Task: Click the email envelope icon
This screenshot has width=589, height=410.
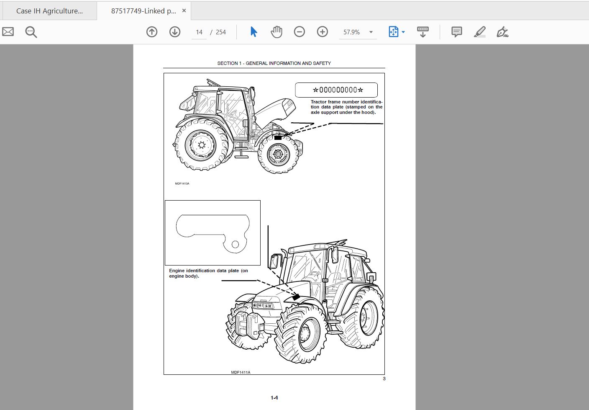Action: coord(8,32)
